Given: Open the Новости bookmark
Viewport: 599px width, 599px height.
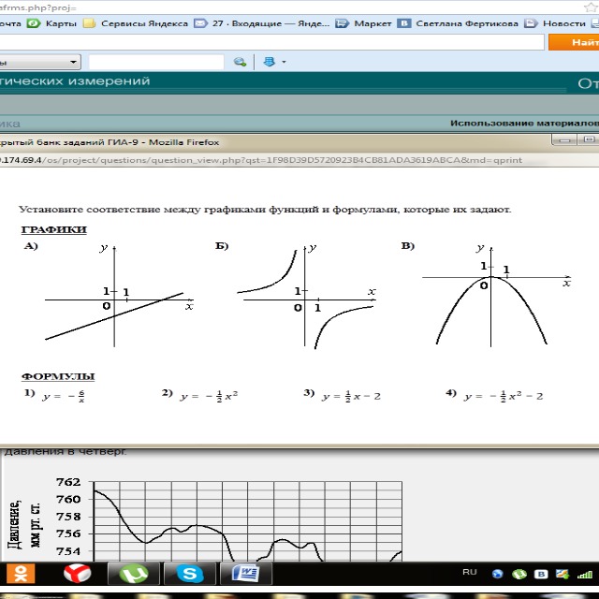Looking at the screenshot, I should click(x=555, y=23).
